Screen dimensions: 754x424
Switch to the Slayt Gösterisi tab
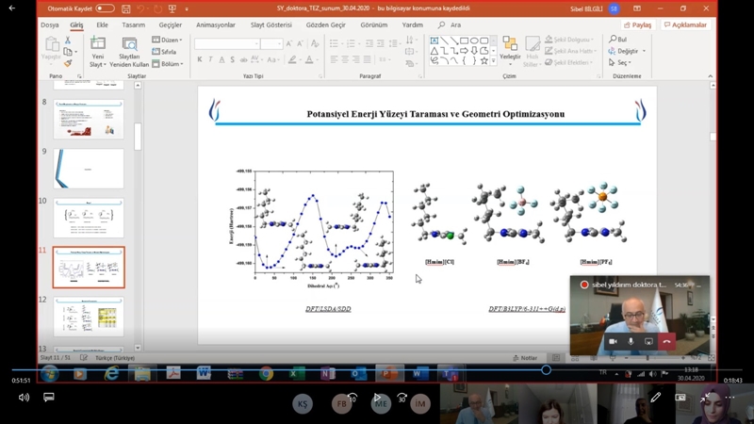click(x=270, y=25)
